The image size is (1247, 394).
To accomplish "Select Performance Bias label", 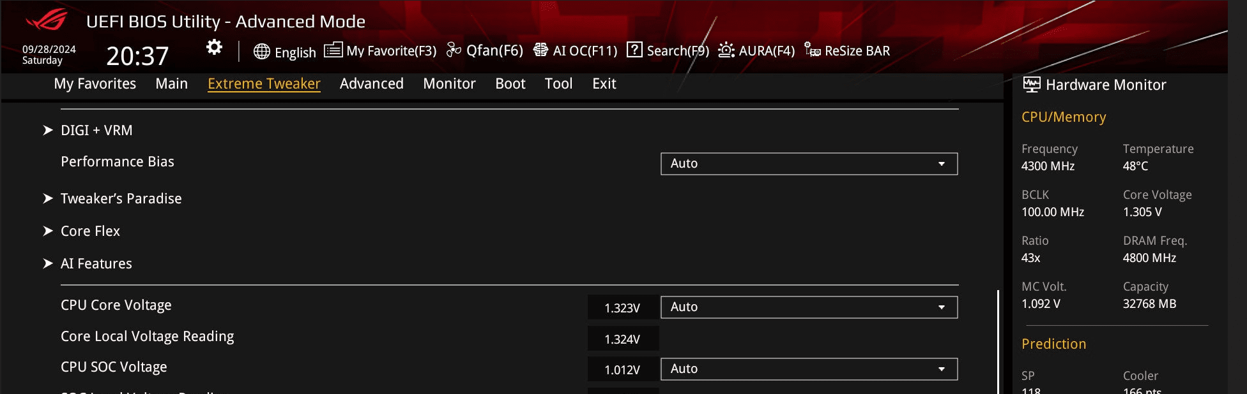I will coord(118,161).
